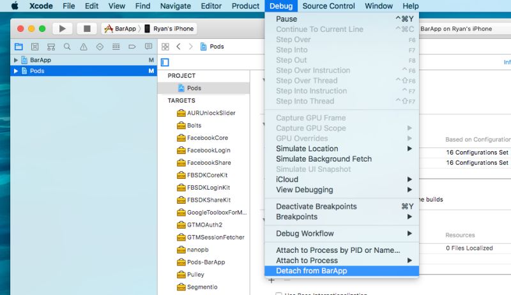511x295 pixels.
Task: Open the Apple menu
Action: pyautogui.click(x=15, y=6)
